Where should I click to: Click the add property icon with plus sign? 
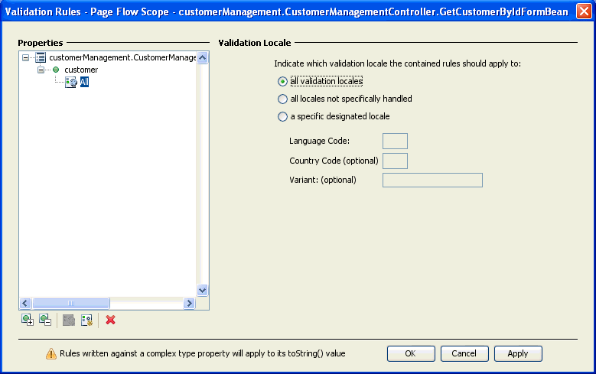(28, 320)
